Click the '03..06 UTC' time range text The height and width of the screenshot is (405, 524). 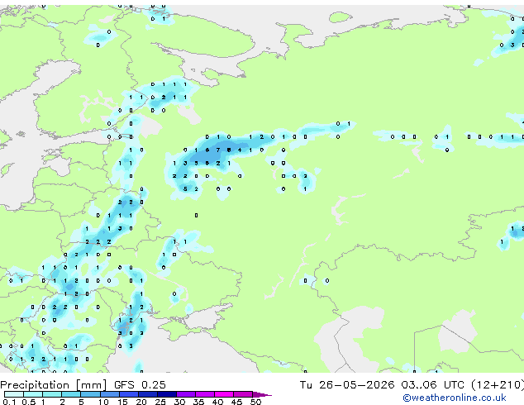pos(433,385)
